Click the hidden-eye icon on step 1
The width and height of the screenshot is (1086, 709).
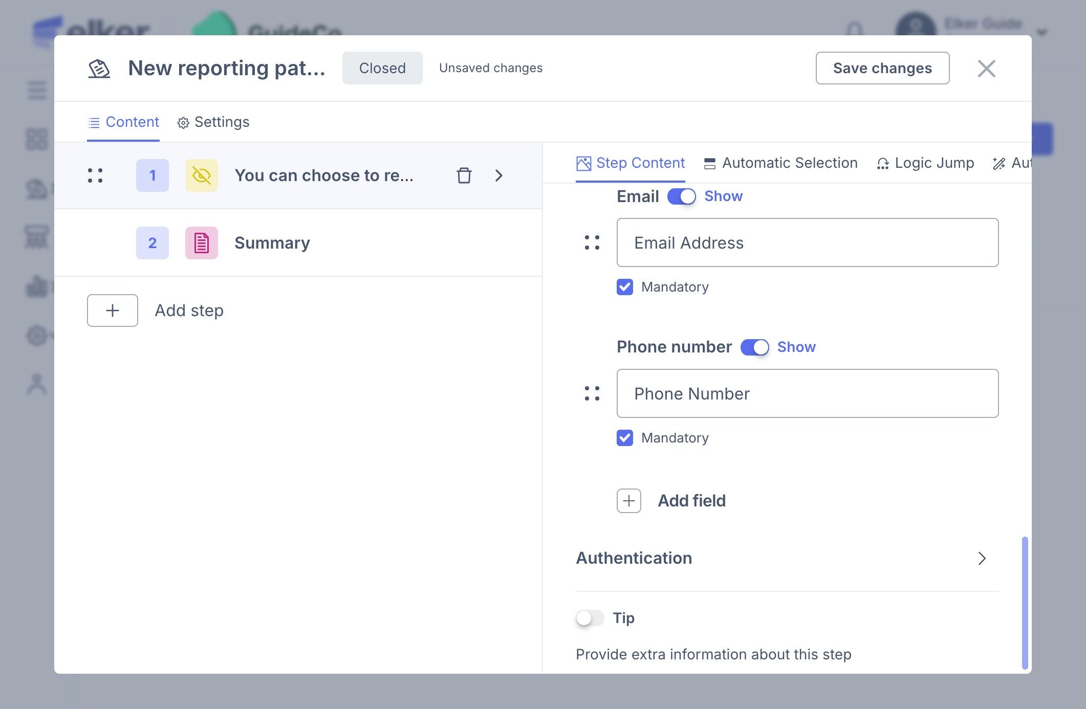pyautogui.click(x=201, y=175)
